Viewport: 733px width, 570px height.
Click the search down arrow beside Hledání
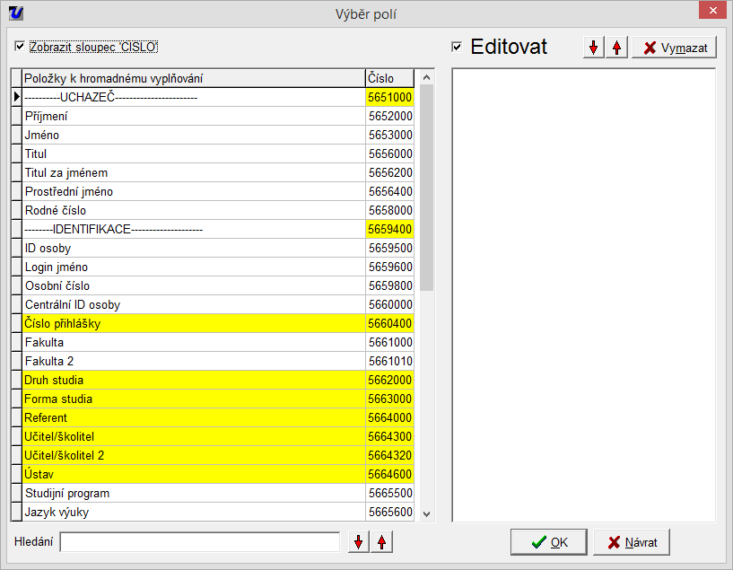point(359,542)
